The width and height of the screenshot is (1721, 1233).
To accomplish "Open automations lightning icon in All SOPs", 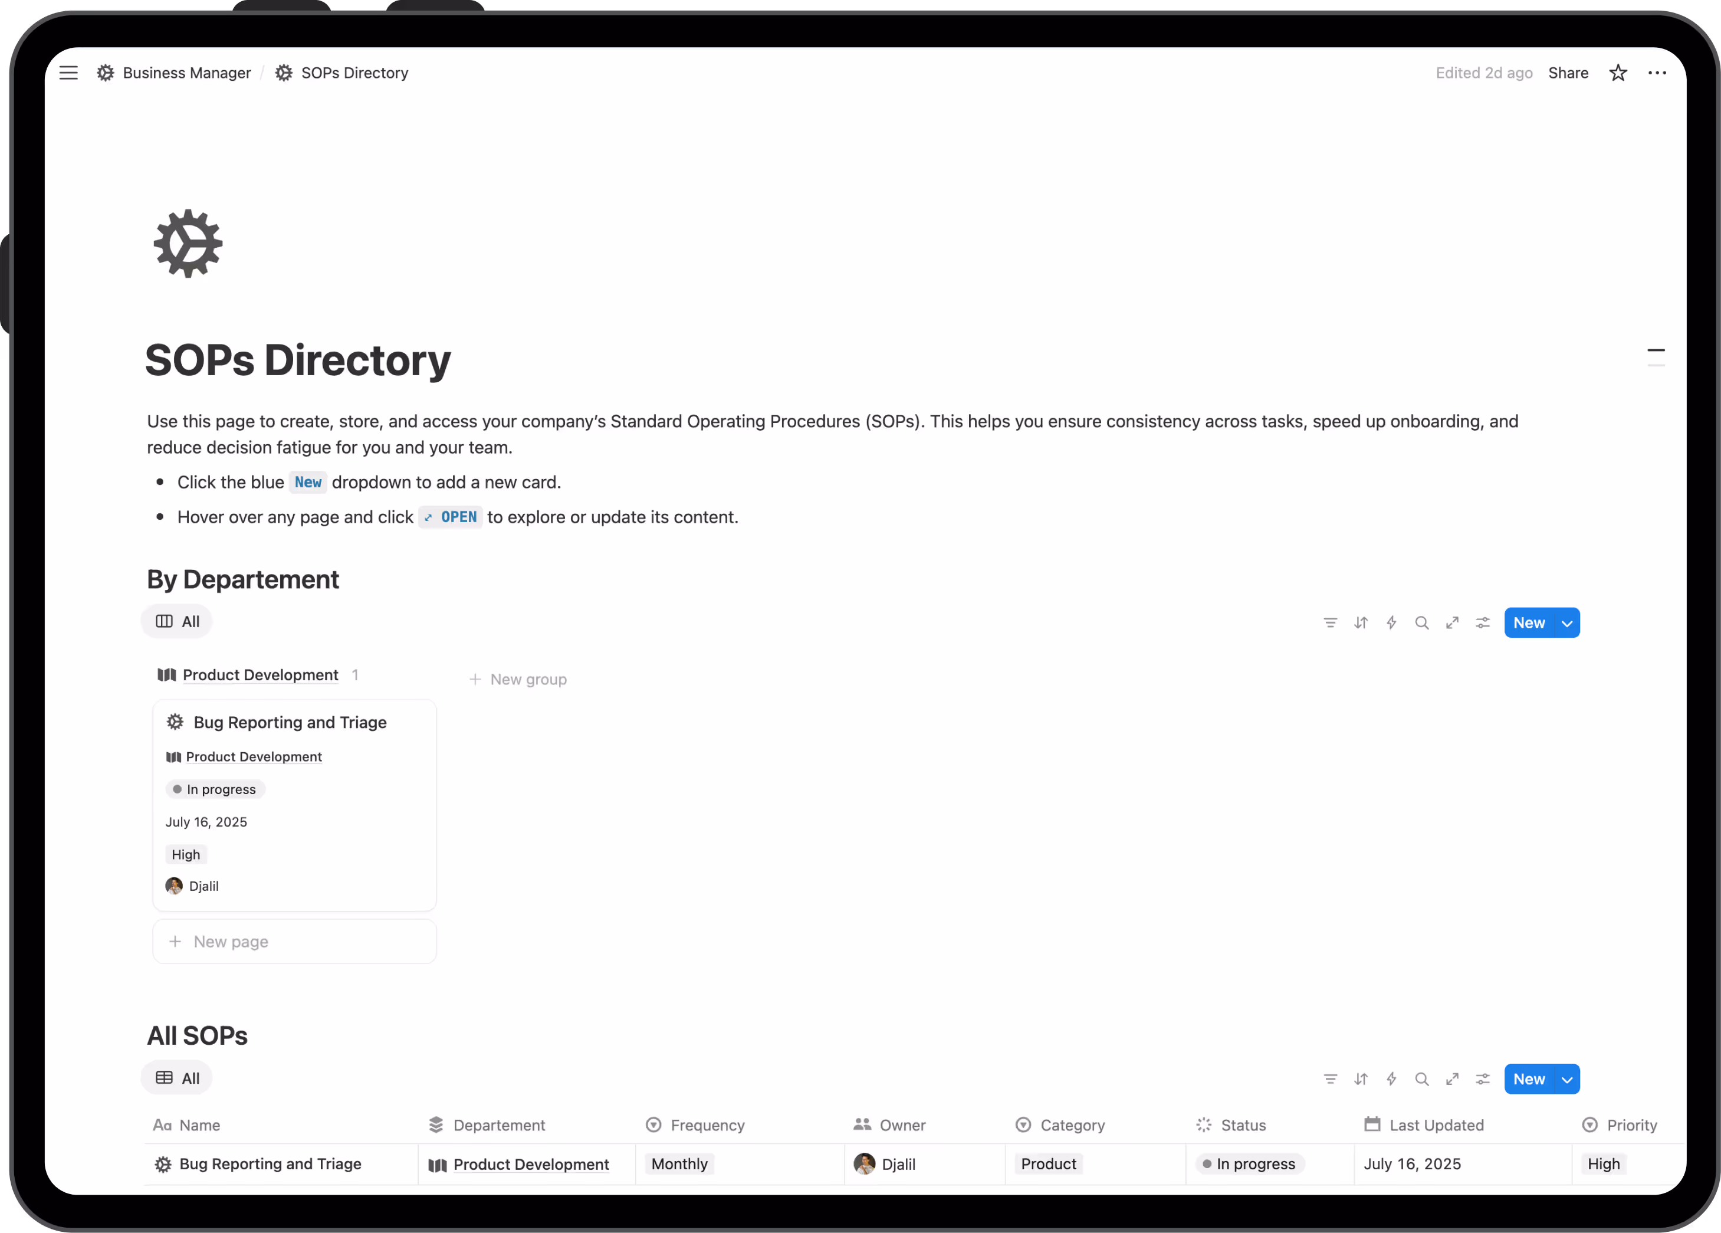I will pos(1391,1079).
